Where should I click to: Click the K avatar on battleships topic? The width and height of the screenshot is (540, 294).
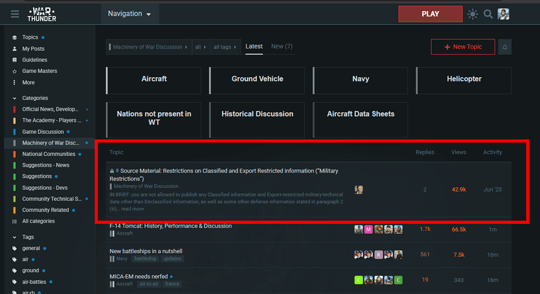[379, 255]
